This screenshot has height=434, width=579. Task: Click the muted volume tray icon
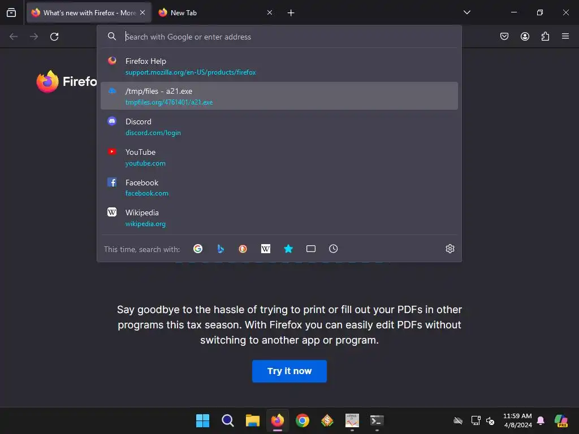click(490, 420)
